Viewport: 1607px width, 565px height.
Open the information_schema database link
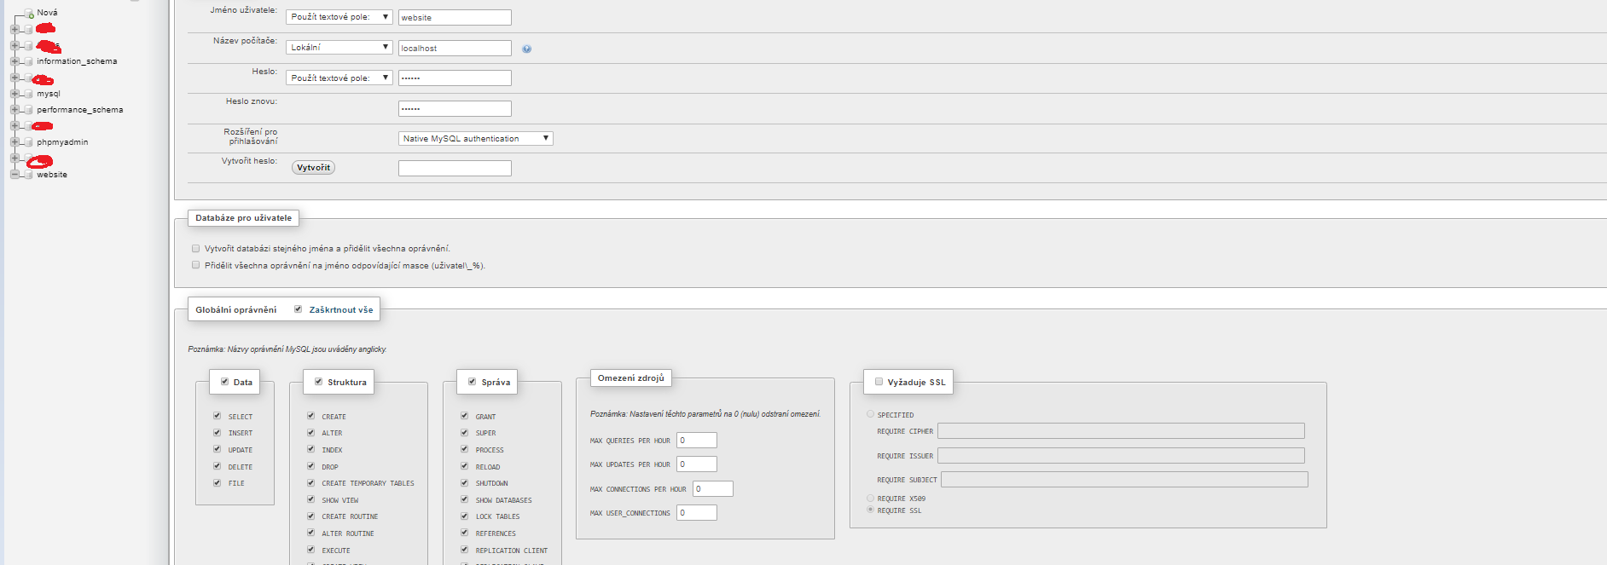pos(77,61)
